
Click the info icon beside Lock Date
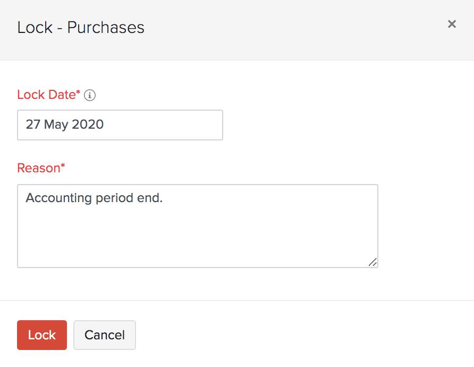click(x=90, y=95)
